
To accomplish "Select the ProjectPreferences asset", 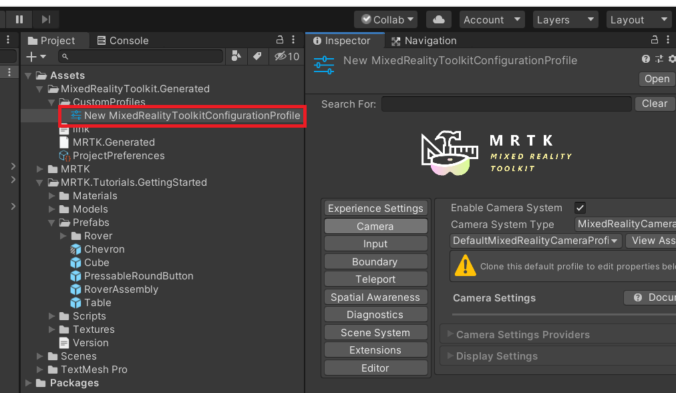I will (x=112, y=156).
